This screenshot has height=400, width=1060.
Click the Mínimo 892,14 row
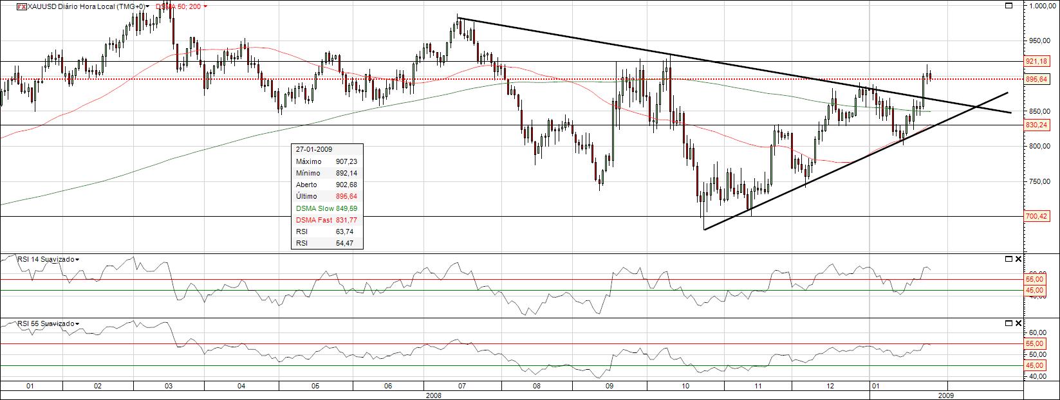[x=326, y=173]
